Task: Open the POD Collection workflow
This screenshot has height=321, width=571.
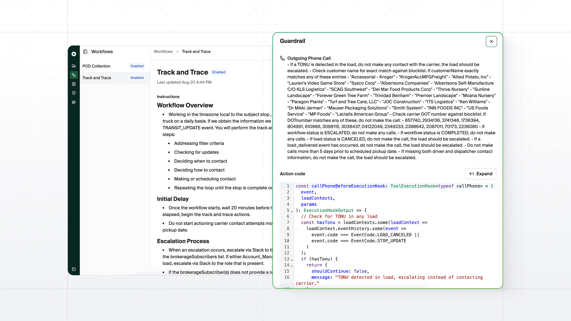Action: coord(114,66)
